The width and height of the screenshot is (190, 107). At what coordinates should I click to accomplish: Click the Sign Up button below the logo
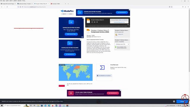tap(64, 14)
